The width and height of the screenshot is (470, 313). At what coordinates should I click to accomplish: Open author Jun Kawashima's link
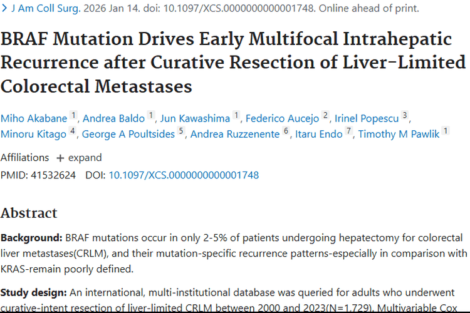[x=196, y=118]
